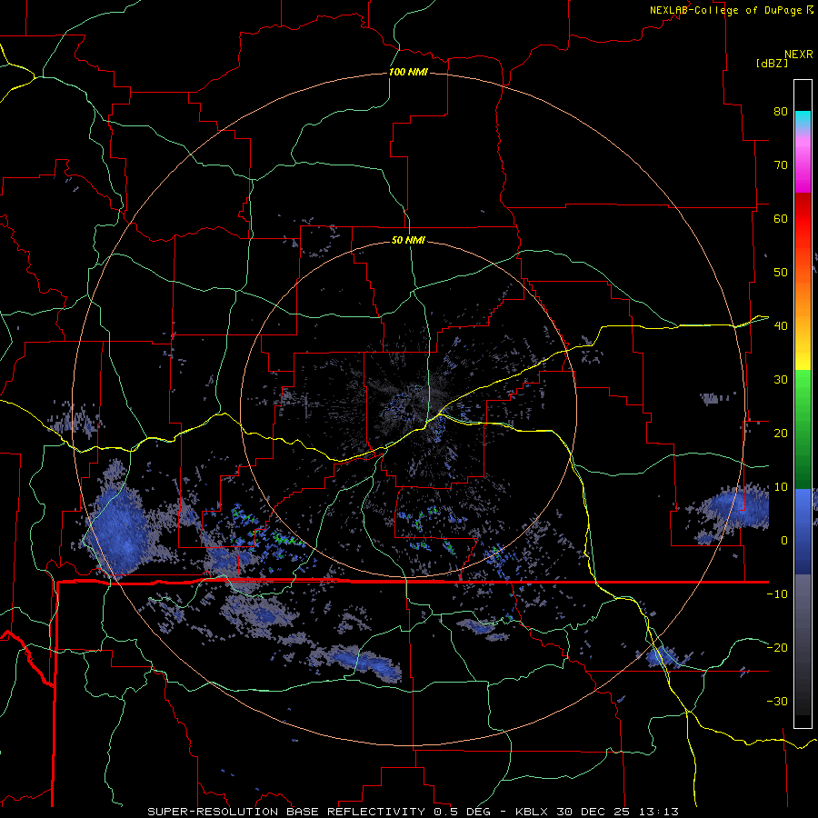Click the 20 value on dBZ scale
This screenshot has height=818, width=818.
pyautogui.click(x=781, y=433)
